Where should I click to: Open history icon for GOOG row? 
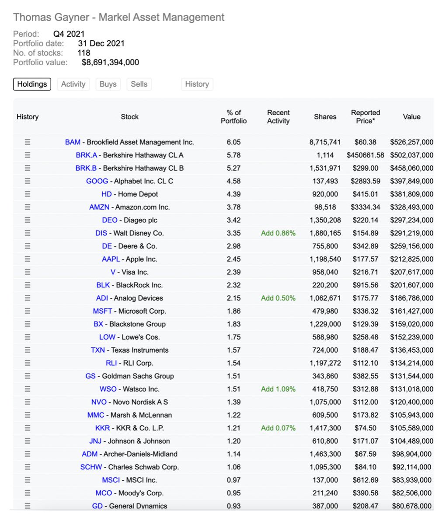click(x=28, y=181)
